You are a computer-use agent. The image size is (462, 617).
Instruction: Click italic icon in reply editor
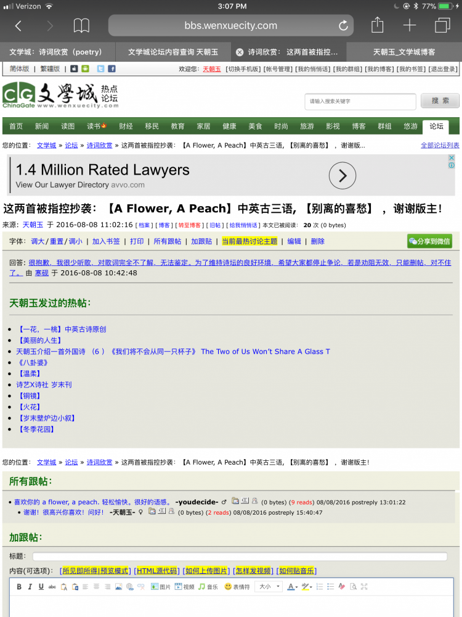(30, 587)
